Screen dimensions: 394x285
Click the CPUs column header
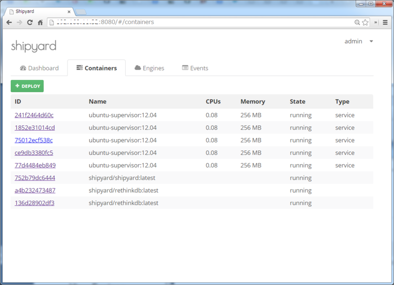(x=213, y=102)
